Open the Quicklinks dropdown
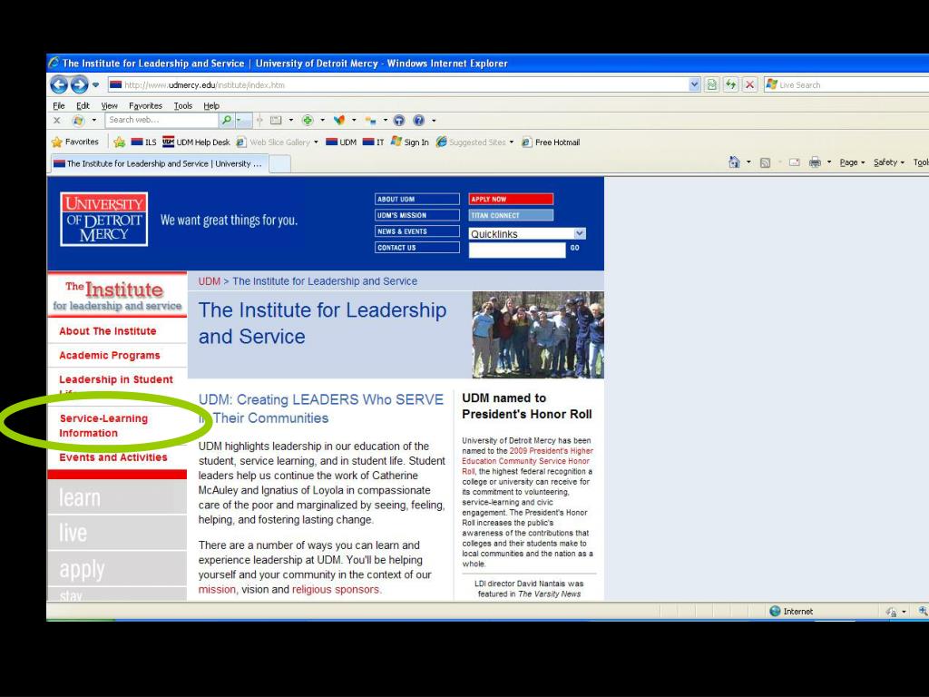This screenshot has width=929, height=697. point(527,233)
